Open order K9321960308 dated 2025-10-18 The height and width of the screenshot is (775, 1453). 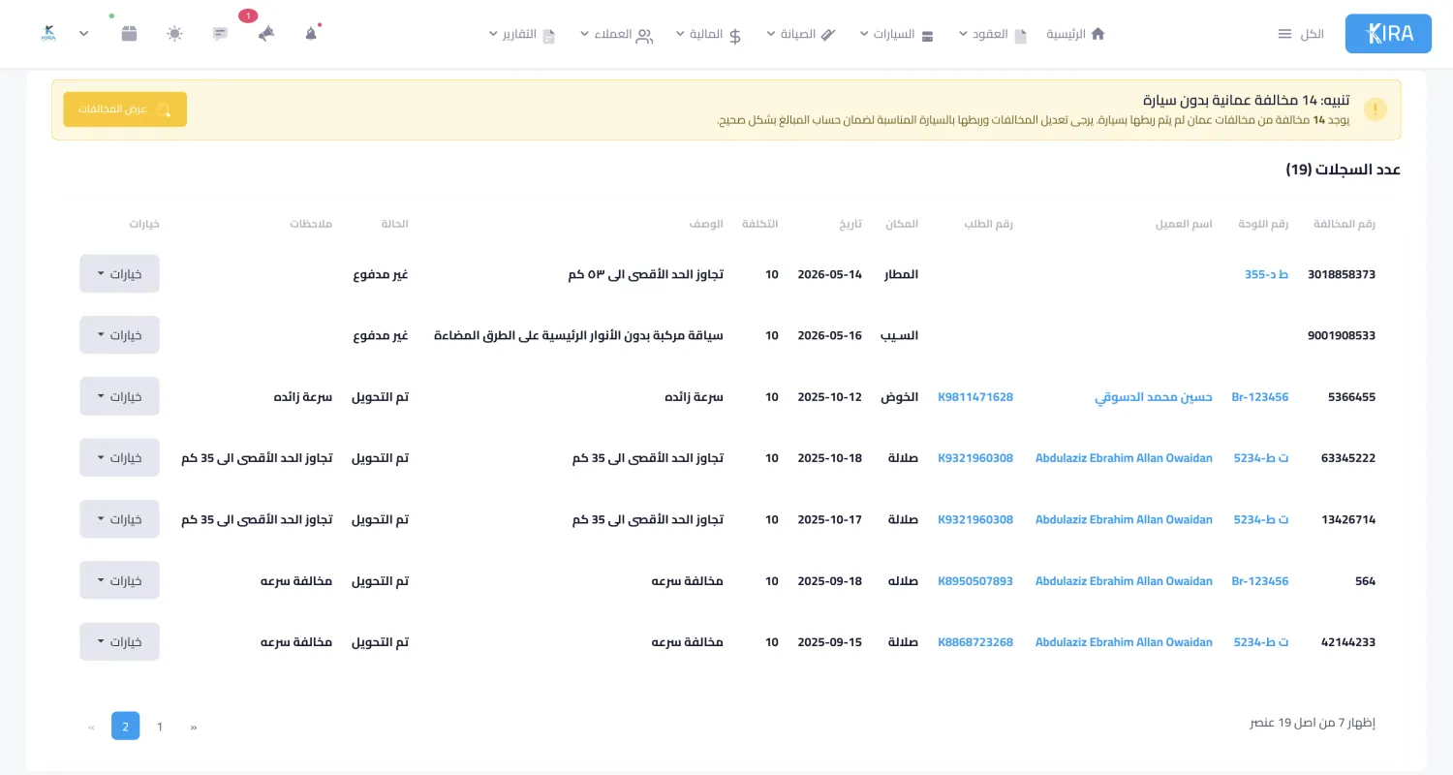pyautogui.click(x=975, y=458)
